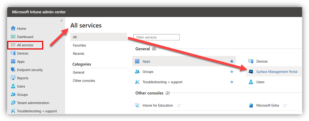Open the Reports label in the sidebar

pyautogui.click(x=23, y=78)
